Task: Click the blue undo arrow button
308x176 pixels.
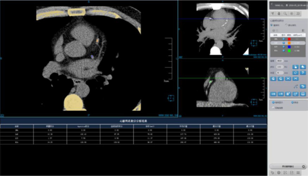Action: [x=303, y=86]
